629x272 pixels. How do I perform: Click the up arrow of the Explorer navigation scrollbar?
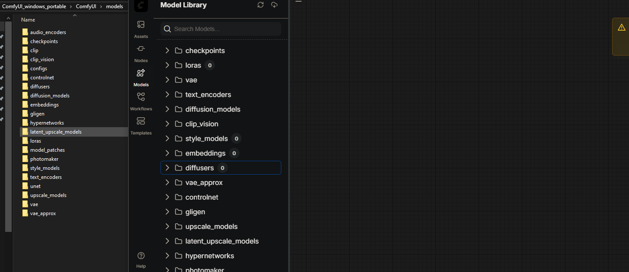click(8, 18)
